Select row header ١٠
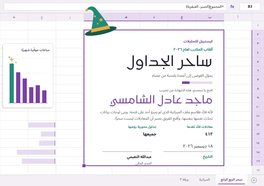Screen dimensions: 264x186 tap(258, 107)
